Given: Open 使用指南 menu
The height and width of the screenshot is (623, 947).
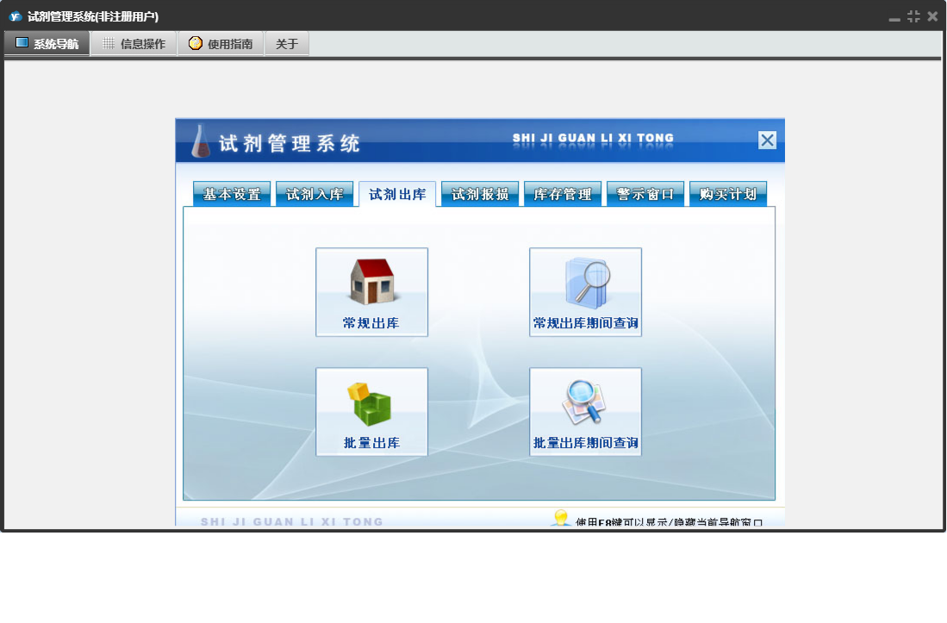Looking at the screenshot, I should point(221,43).
